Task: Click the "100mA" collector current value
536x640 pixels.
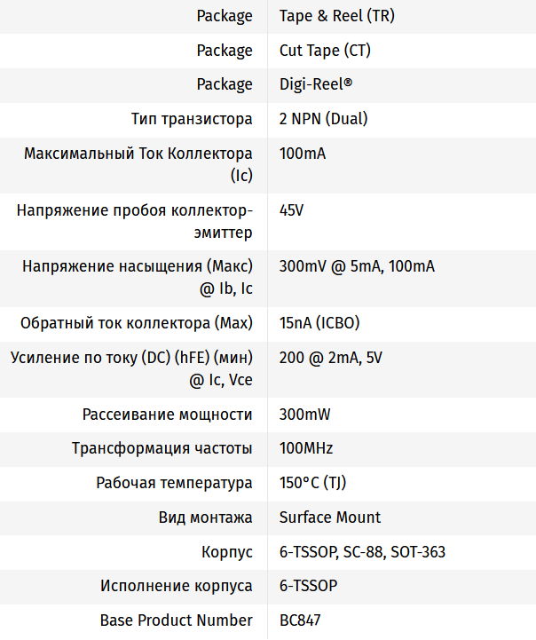Action: tap(303, 154)
